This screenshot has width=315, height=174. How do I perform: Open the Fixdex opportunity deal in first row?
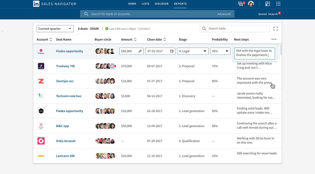point(70,51)
